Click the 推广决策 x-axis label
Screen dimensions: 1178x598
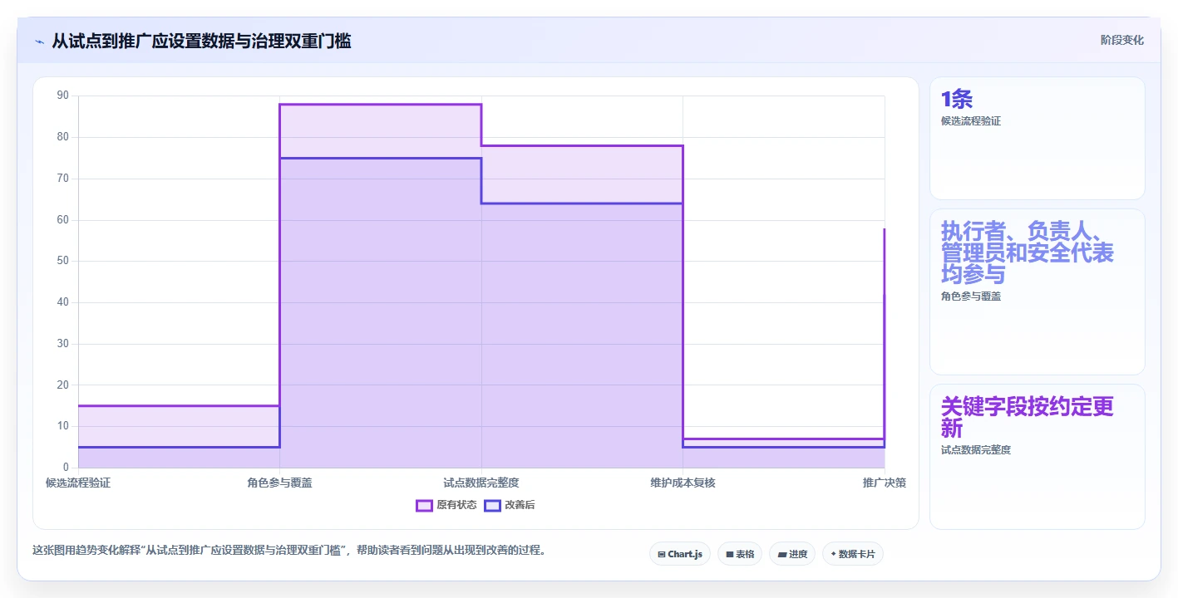885,483
